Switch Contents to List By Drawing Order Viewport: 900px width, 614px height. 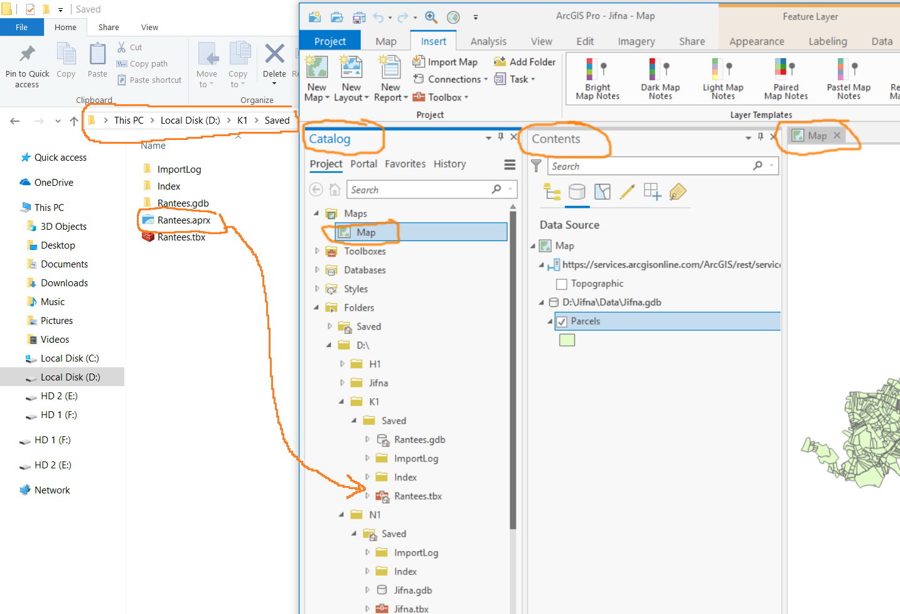coord(552,191)
